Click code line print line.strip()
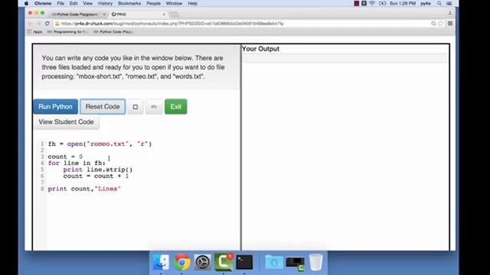This screenshot has width=490, height=275. 98,170
